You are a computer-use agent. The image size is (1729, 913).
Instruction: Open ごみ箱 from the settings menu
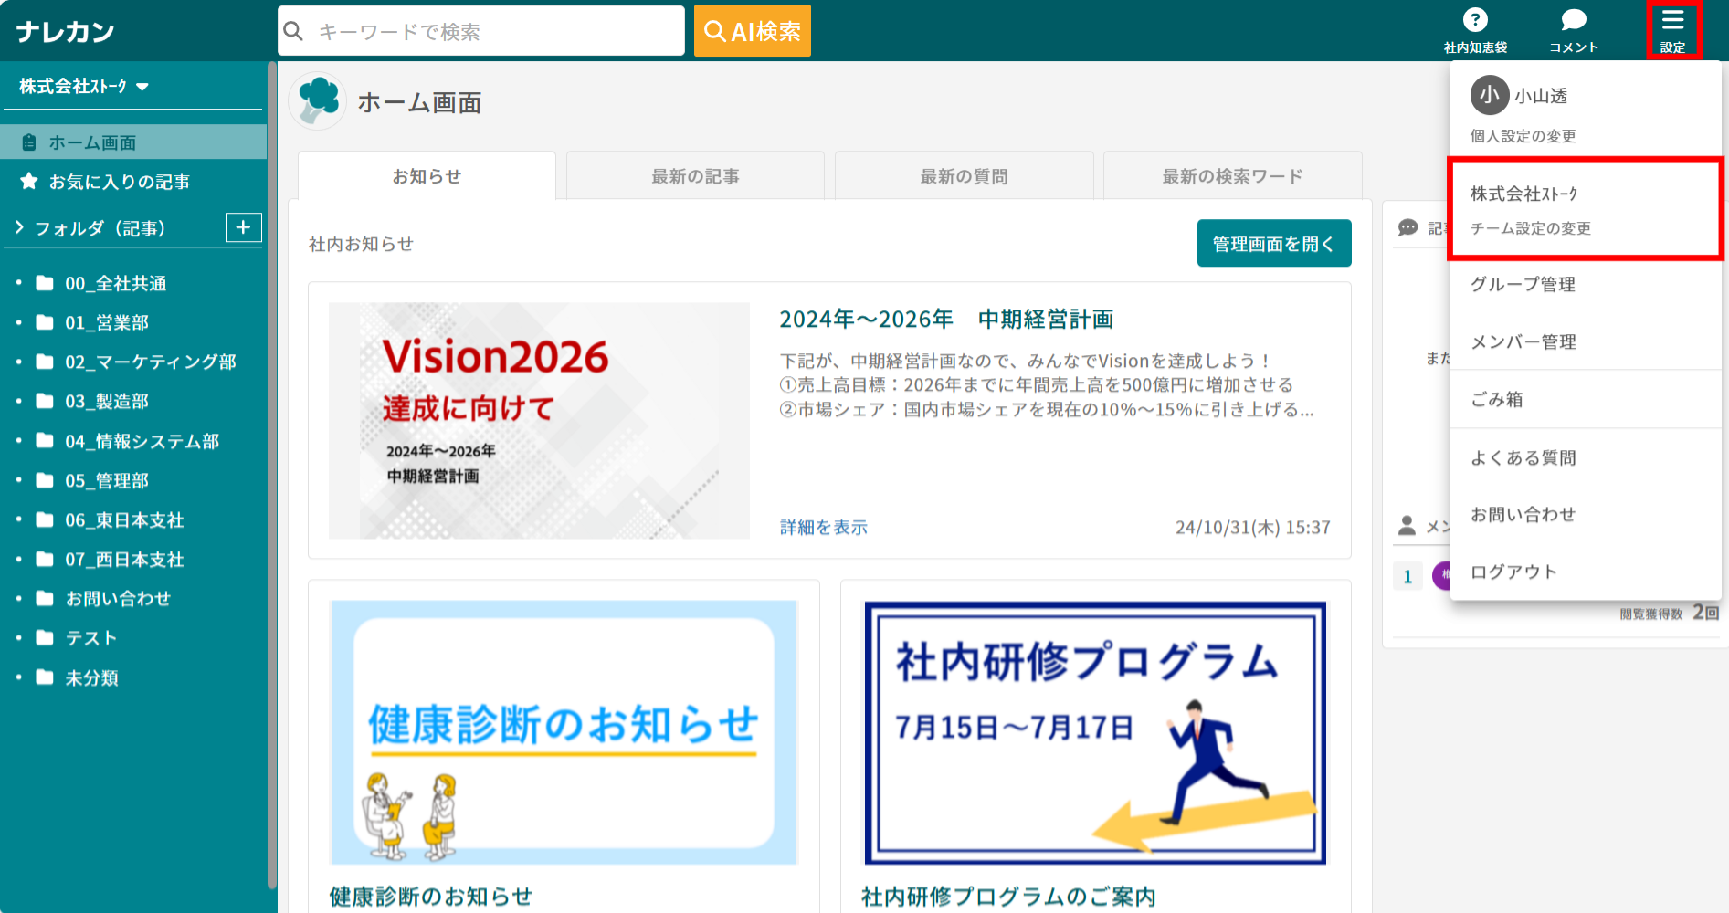pyautogui.click(x=1496, y=400)
